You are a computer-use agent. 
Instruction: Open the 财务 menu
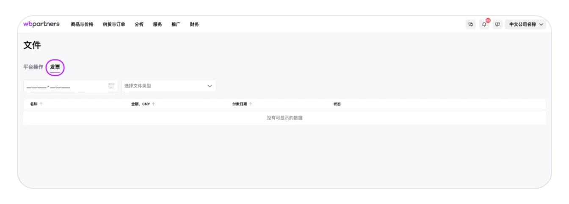(194, 25)
